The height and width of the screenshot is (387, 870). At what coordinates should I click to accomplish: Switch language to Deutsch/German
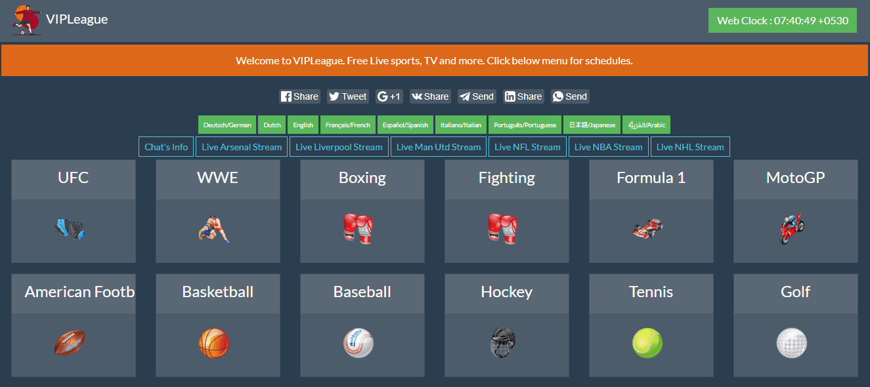click(x=227, y=125)
